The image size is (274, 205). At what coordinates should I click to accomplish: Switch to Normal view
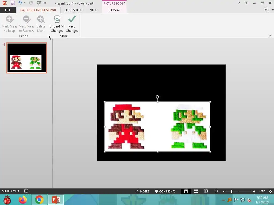point(186,191)
